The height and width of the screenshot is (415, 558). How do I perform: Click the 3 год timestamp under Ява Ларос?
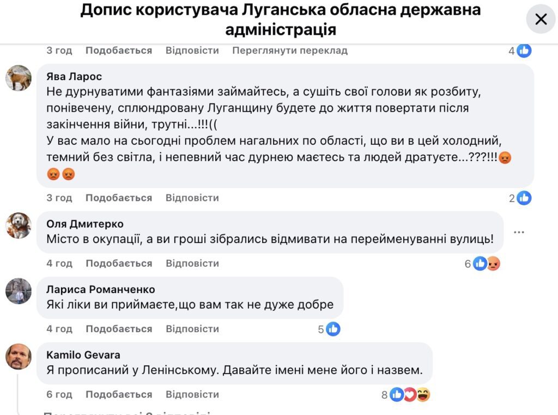[x=59, y=198]
